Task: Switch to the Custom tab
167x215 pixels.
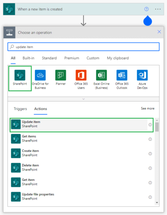Action: (93, 58)
